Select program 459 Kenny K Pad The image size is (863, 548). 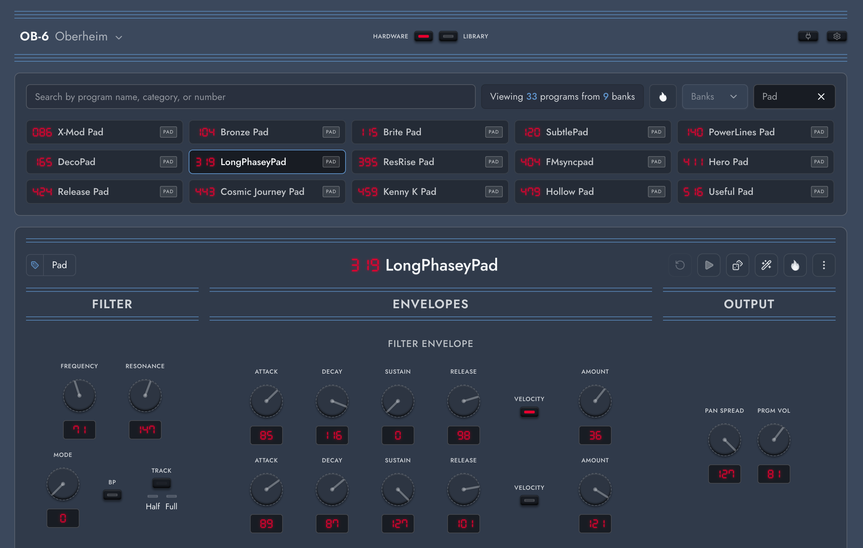(430, 191)
